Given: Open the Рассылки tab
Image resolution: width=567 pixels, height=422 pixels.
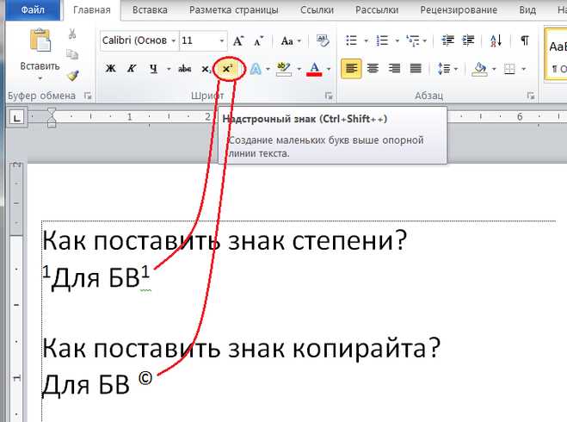Looking at the screenshot, I should [x=377, y=10].
